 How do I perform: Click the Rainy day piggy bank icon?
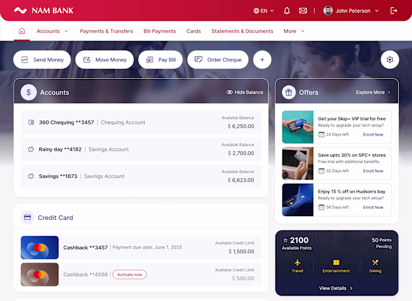coord(31,149)
